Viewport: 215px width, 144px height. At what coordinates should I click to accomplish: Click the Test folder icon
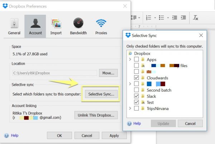(x=143, y=102)
